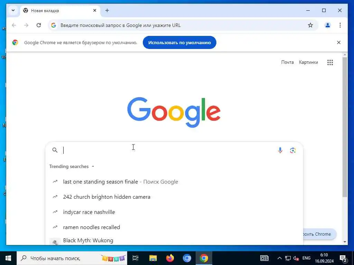Open Google Lens image search icon
The height and width of the screenshot is (265, 354).
(293, 150)
